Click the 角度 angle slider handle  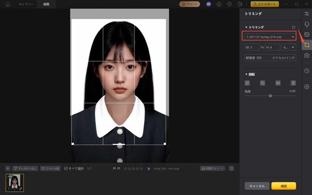point(270,96)
